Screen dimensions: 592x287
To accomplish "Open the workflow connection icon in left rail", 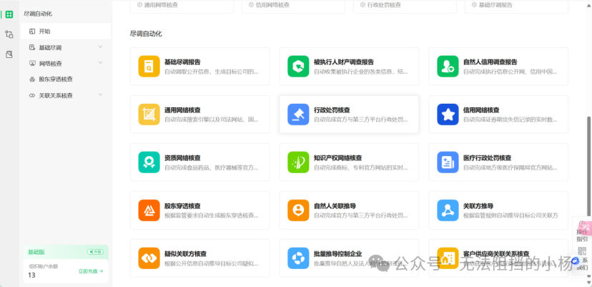I will point(9,34).
